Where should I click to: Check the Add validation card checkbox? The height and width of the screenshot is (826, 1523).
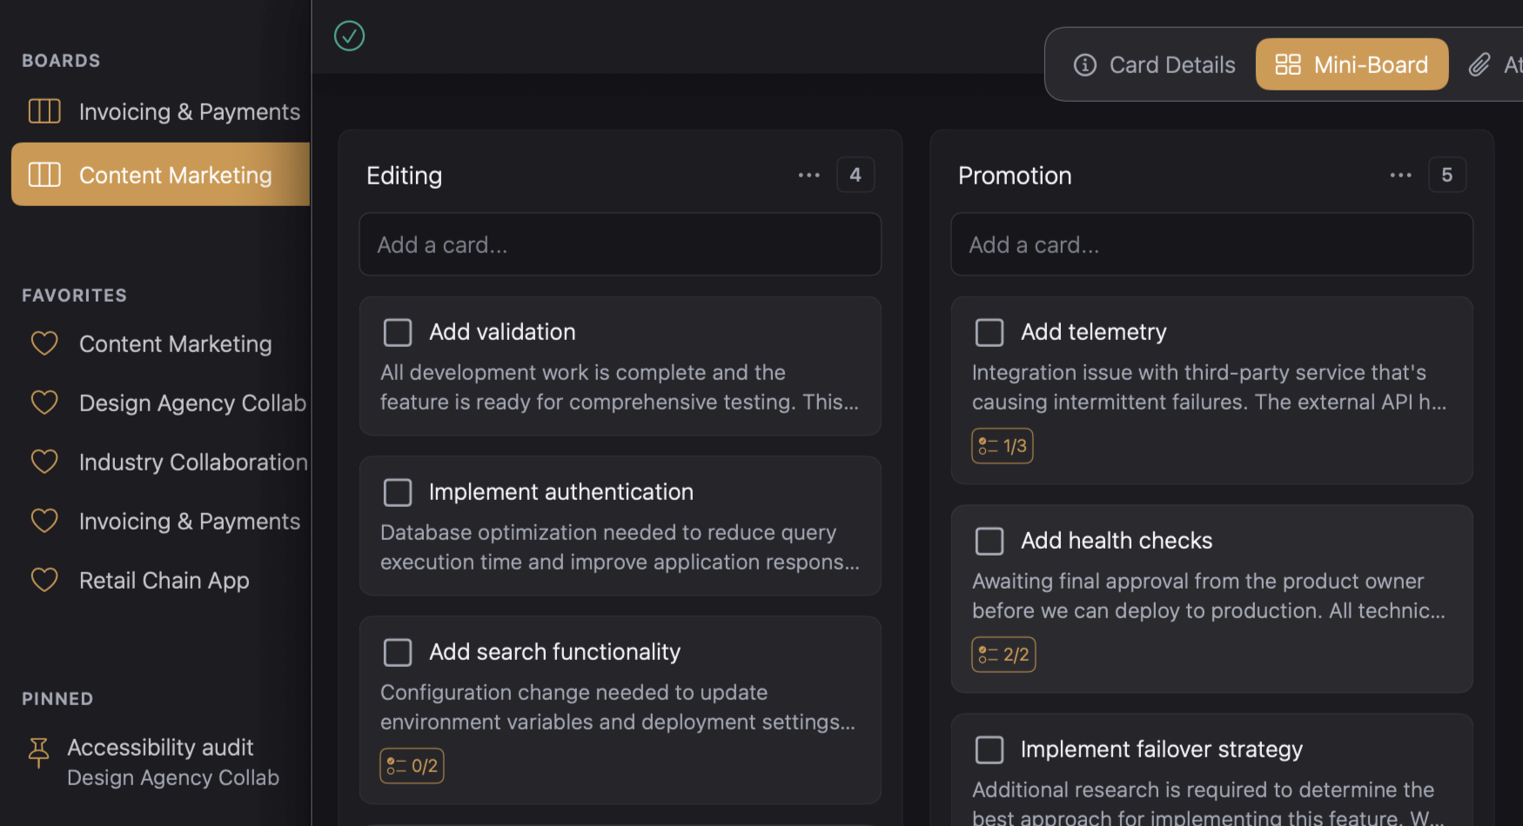(x=397, y=332)
